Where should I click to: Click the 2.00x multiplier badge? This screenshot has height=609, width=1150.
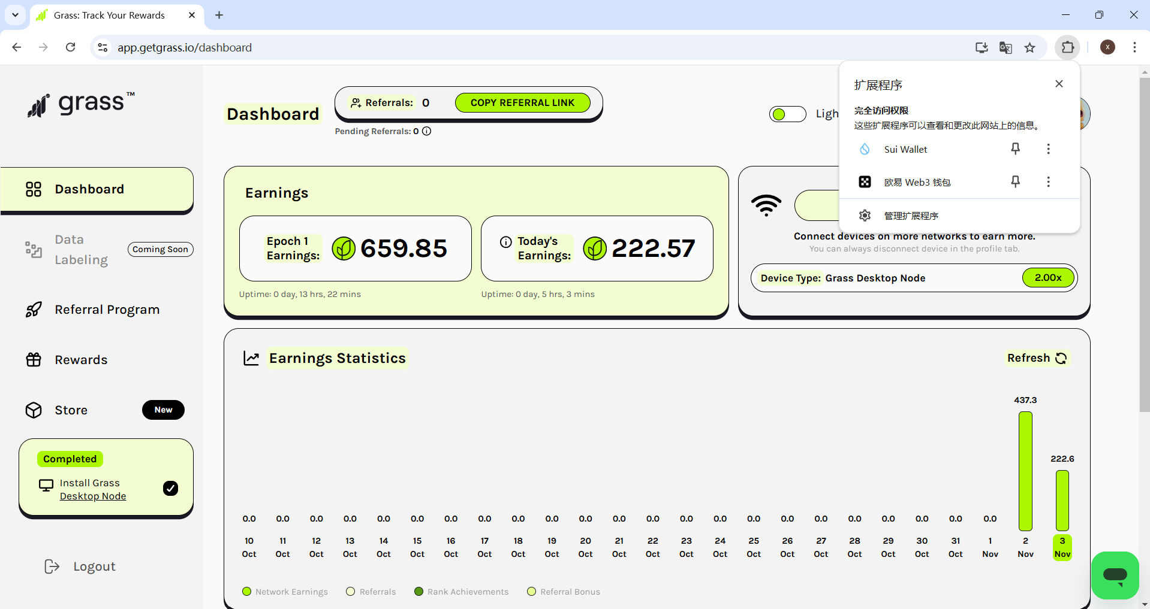[x=1048, y=278]
